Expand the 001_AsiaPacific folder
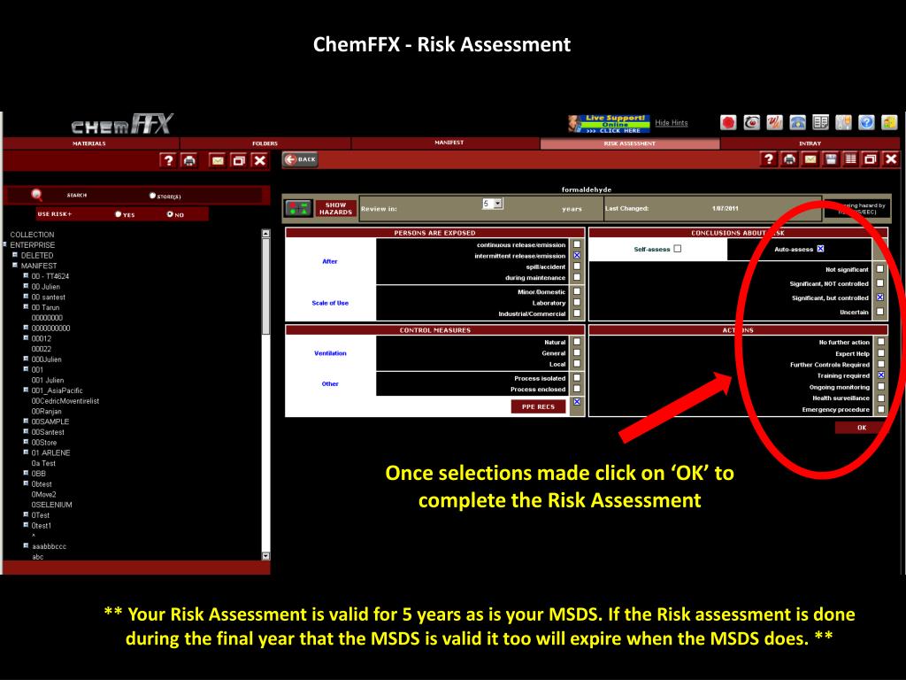Screen dimensions: 906x680 26,390
